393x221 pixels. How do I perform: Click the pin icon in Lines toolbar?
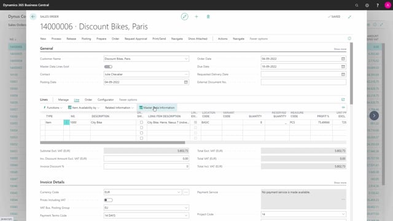343,107
